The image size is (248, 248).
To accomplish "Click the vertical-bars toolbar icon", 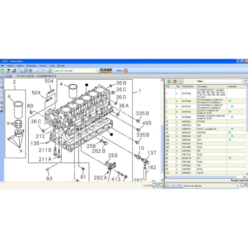I will tap(30, 71).
